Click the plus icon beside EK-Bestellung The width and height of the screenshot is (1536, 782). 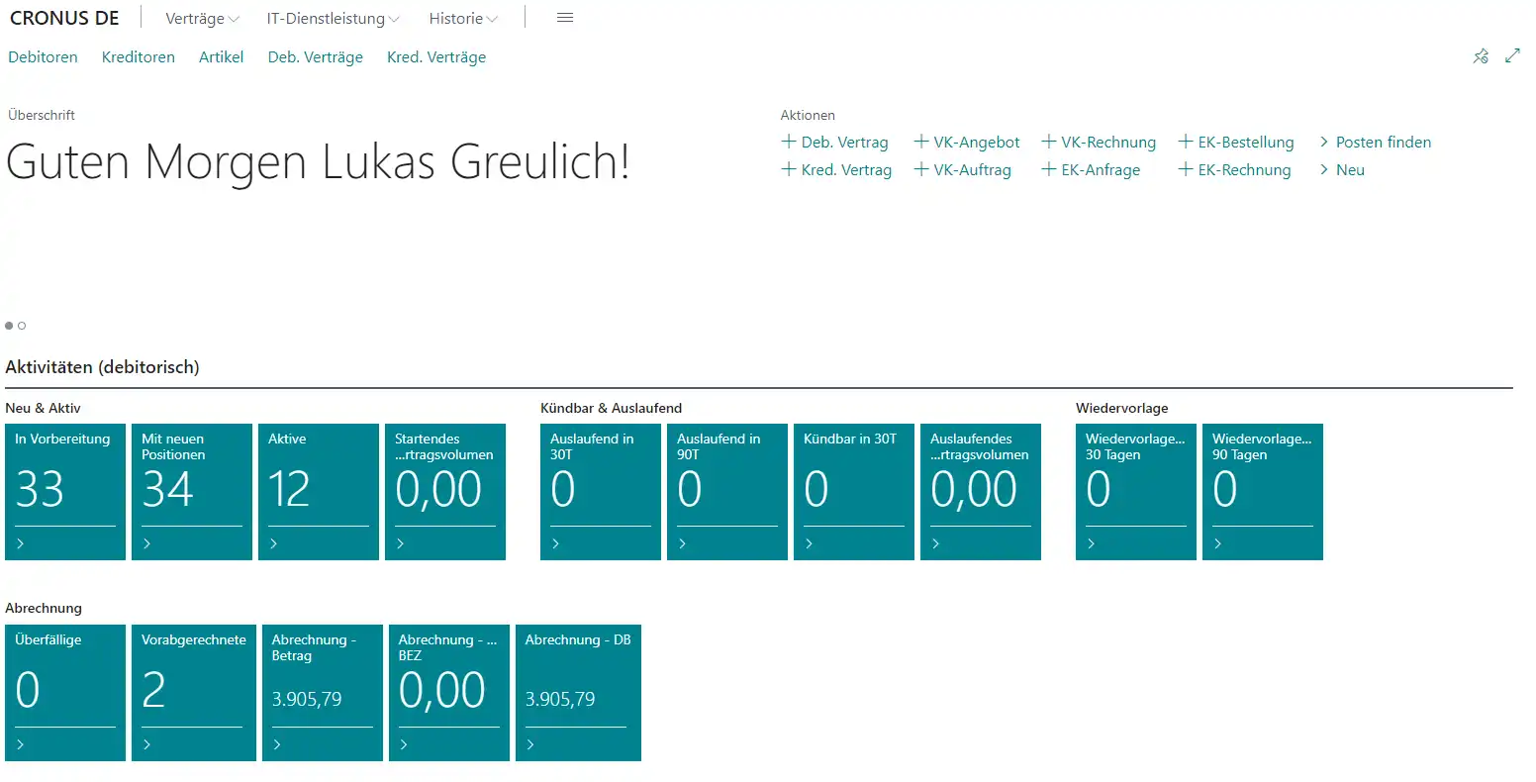pyautogui.click(x=1186, y=142)
